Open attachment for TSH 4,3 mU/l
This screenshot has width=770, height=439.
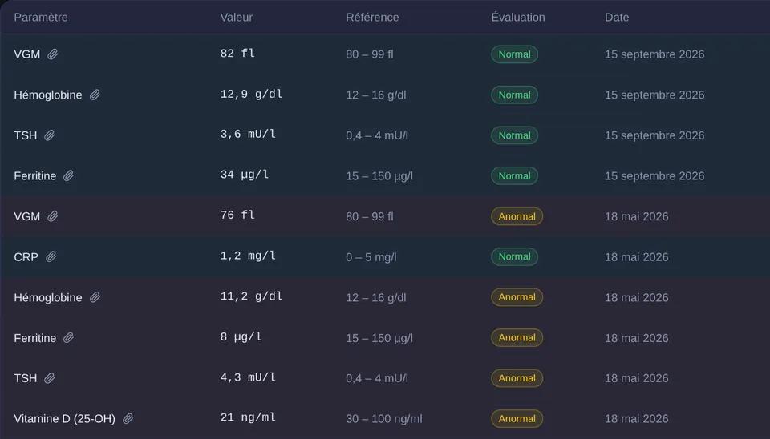pos(49,378)
